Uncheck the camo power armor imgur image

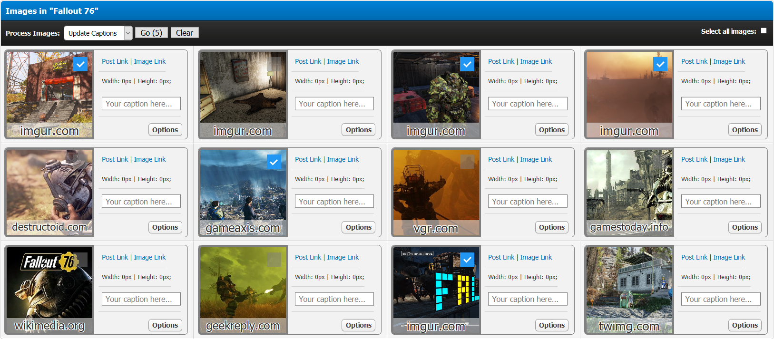pyautogui.click(x=467, y=64)
